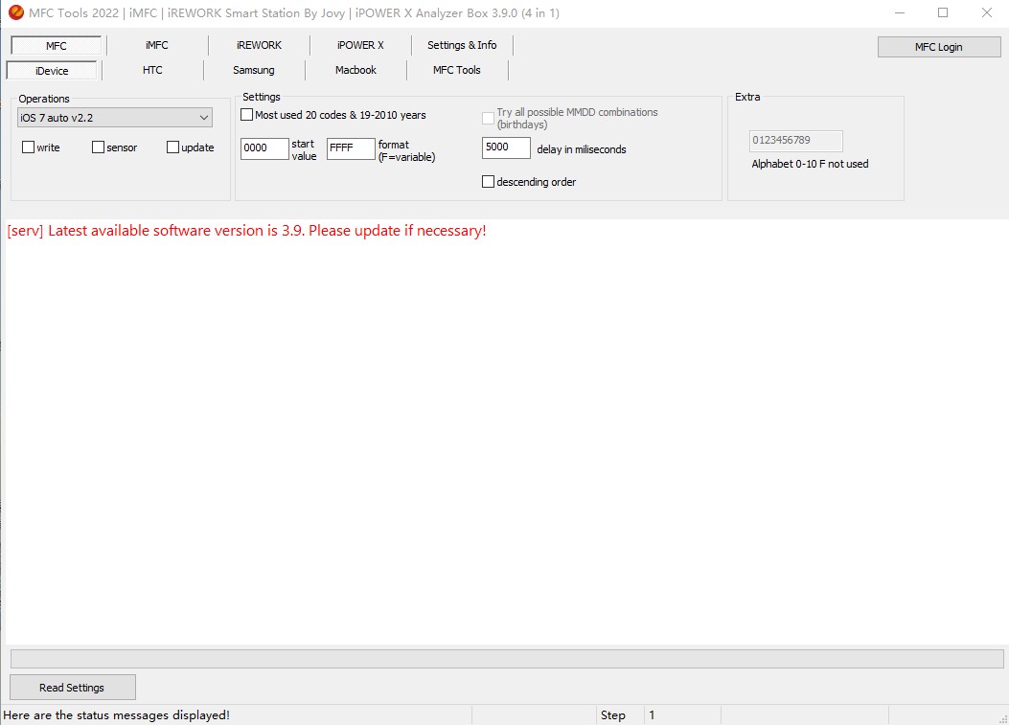Click the start value field showing 0000

(x=264, y=148)
